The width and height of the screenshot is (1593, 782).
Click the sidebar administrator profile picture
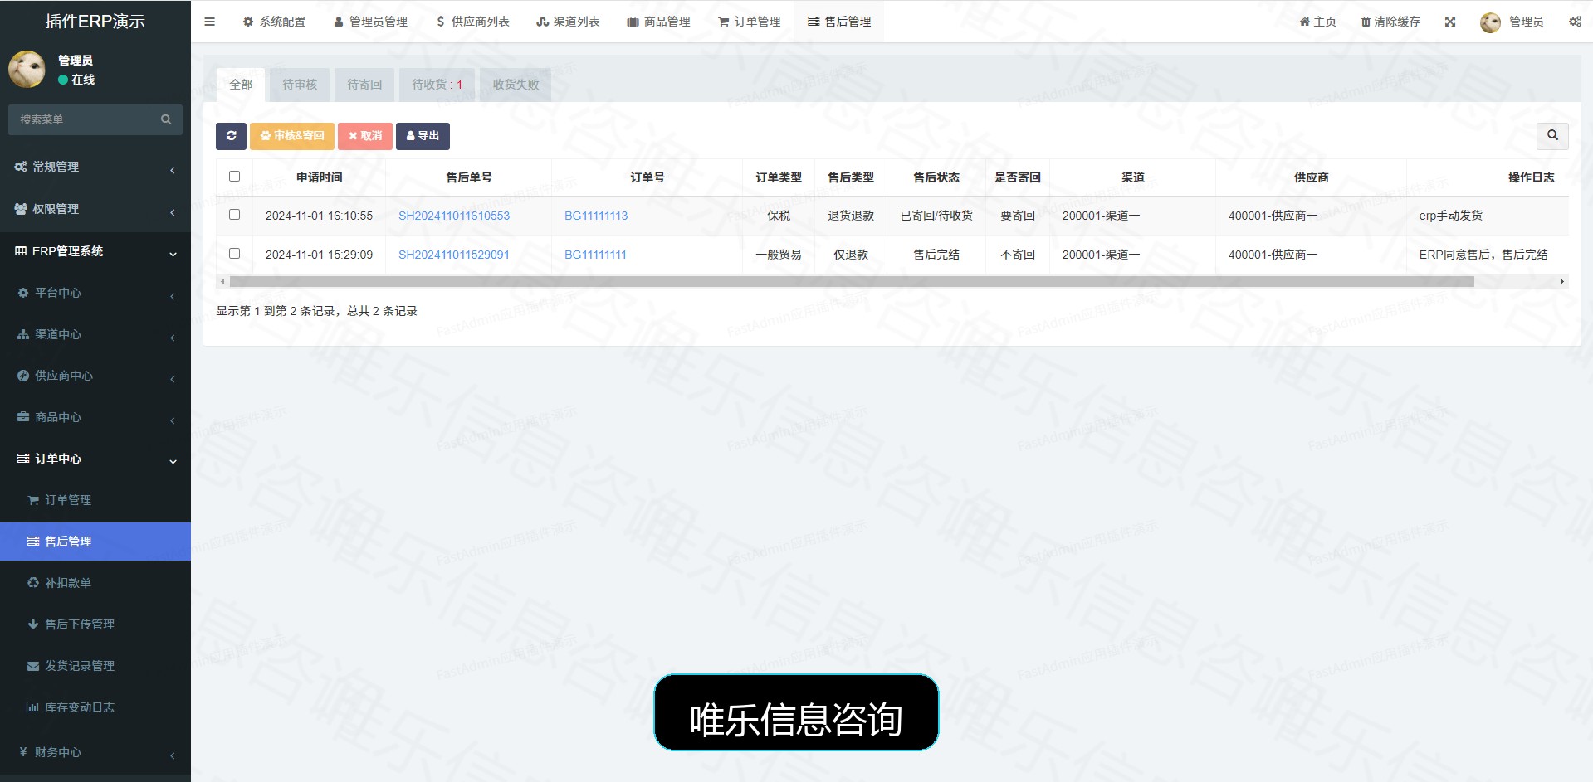tap(27, 70)
